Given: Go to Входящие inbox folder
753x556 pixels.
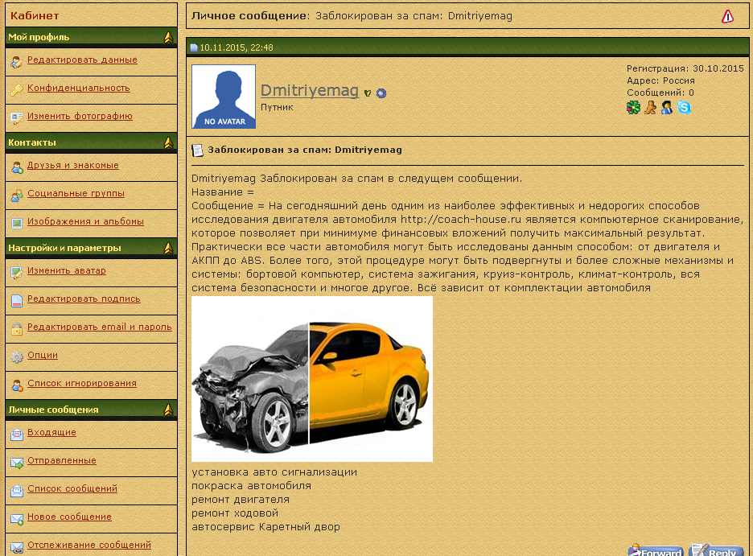Looking at the screenshot, I should [51, 433].
